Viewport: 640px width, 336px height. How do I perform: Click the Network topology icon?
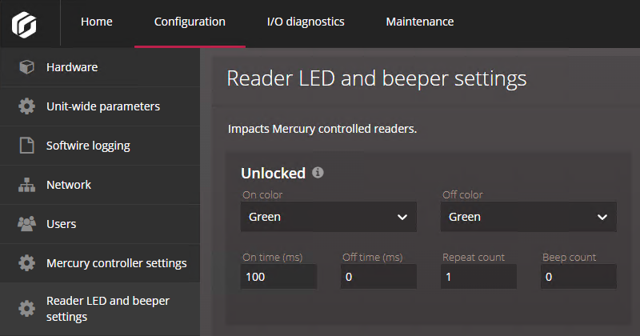[26, 185]
